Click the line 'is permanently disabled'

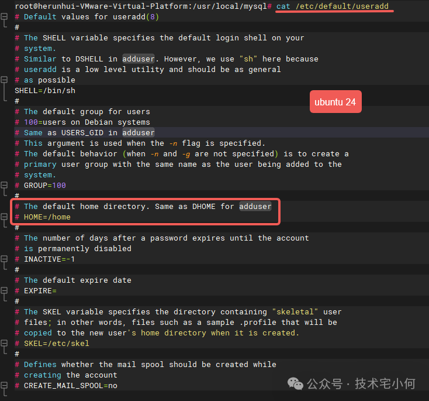coord(73,249)
